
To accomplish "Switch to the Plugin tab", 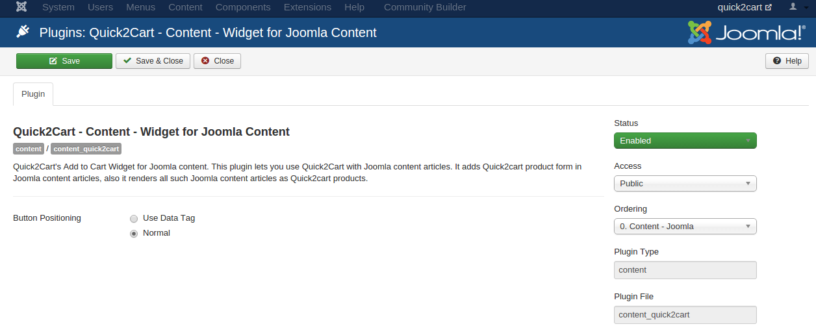I will [x=33, y=94].
